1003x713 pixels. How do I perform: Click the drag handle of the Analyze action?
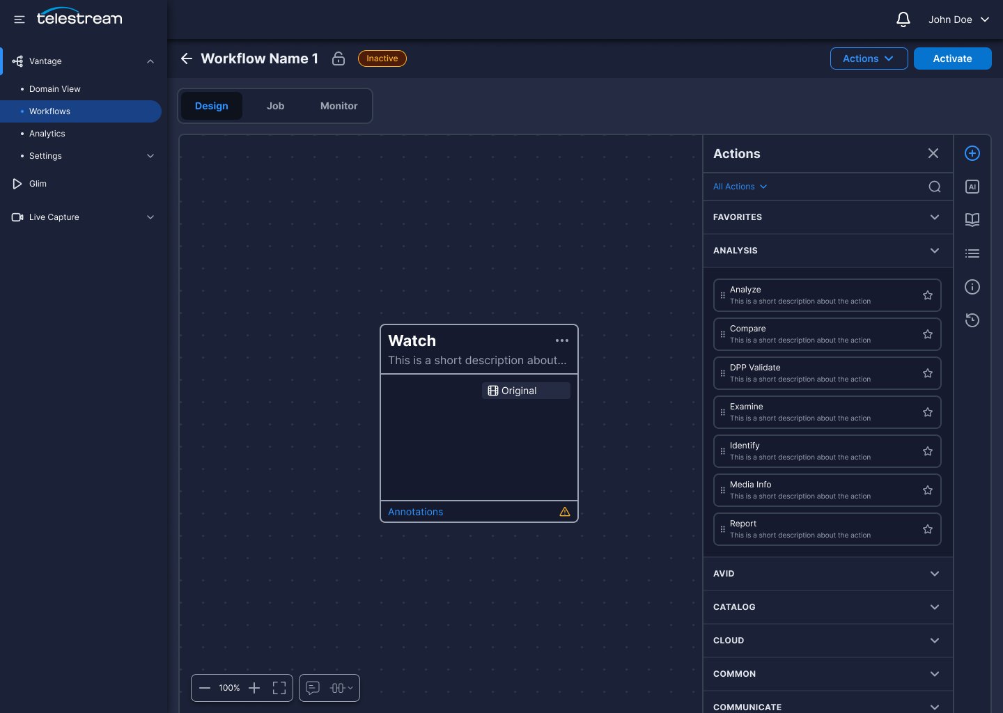point(722,295)
